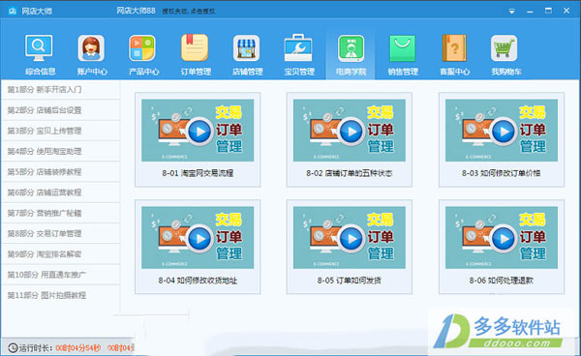Click the 授权失败 点击授权 link in title bar
Viewport: 581px width, 356px height.
(x=188, y=12)
